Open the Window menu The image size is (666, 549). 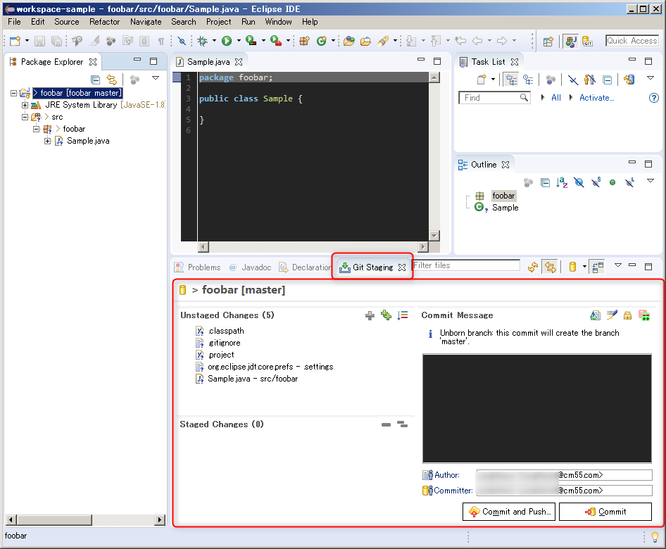click(278, 22)
